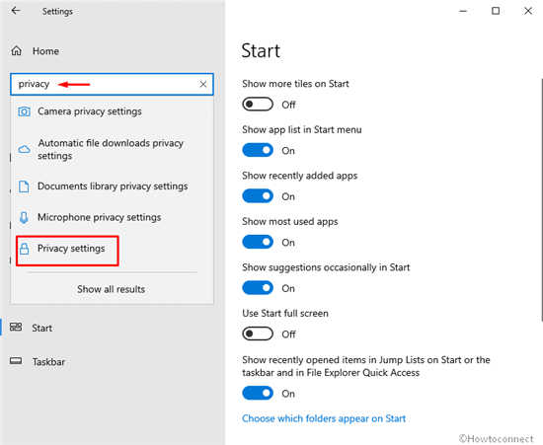The height and width of the screenshot is (445, 543).
Task: Click inside the privacy search field
Action: coord(112,84)
